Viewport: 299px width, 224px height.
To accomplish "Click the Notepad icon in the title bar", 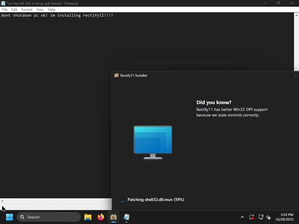I will [3, 3].
